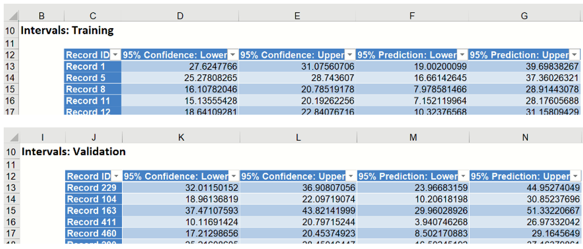Open Validation 95% Prediction: Lower filter arrow
Screen dimensions: 583x249
click(463, 177)
